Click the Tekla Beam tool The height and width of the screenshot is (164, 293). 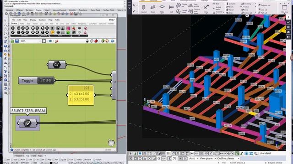(153, 8)
